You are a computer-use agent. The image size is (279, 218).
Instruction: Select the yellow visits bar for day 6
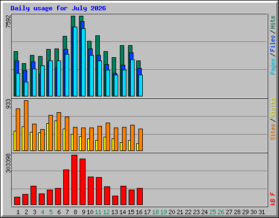click(x=56, y=136)
